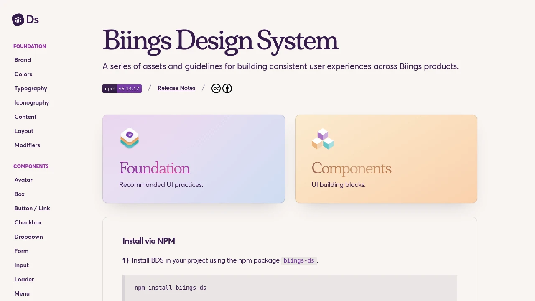Click the COMPONENTS section heading
Screen dimensions: 535x301
coord(31,166)
